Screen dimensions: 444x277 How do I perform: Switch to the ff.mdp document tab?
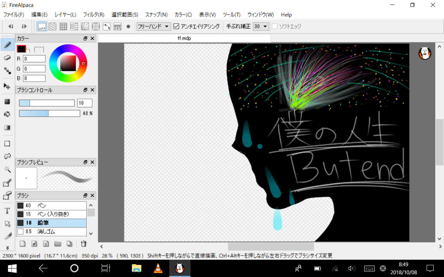[x=184, y=38]
